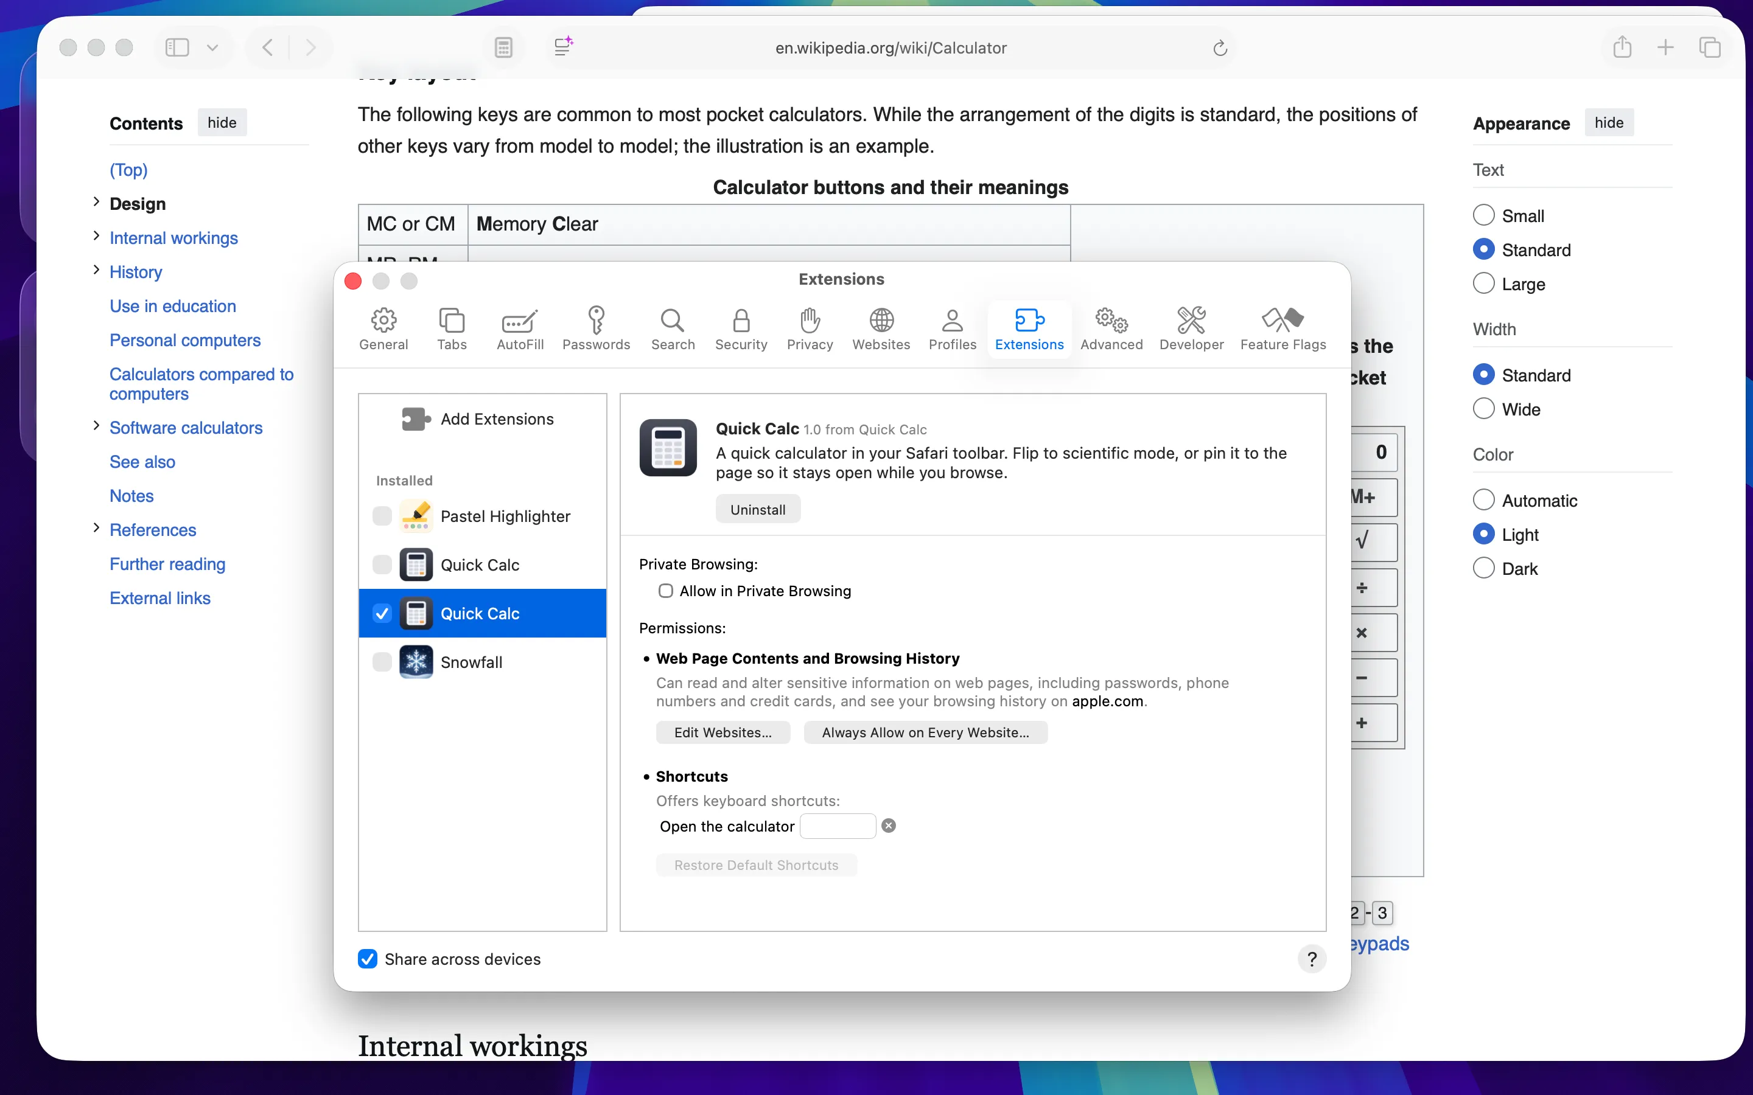Open a new Safari tab
This screenshot has height=1095, width=1753.
(x=1665, y=48)
